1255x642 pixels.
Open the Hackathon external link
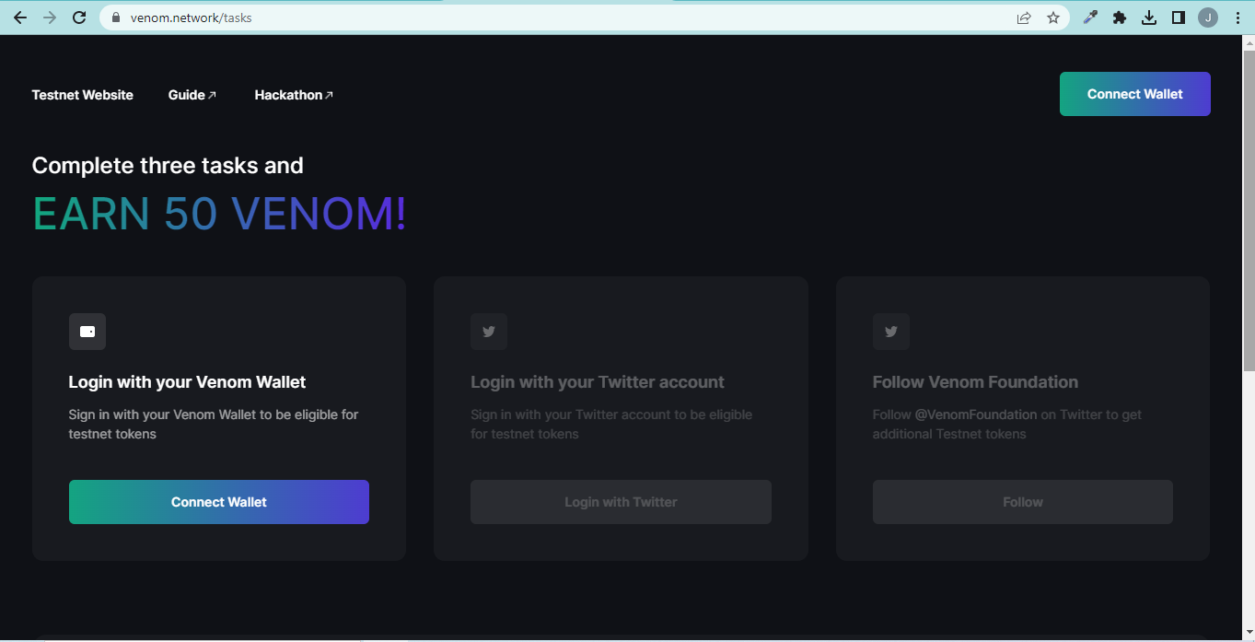point(294,95)
